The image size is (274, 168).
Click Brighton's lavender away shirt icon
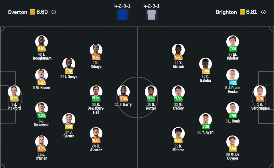click(152, 14)
